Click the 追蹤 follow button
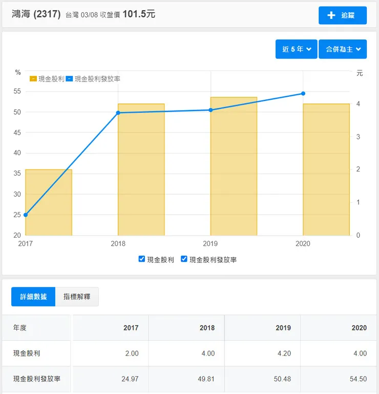 point(342,15)
